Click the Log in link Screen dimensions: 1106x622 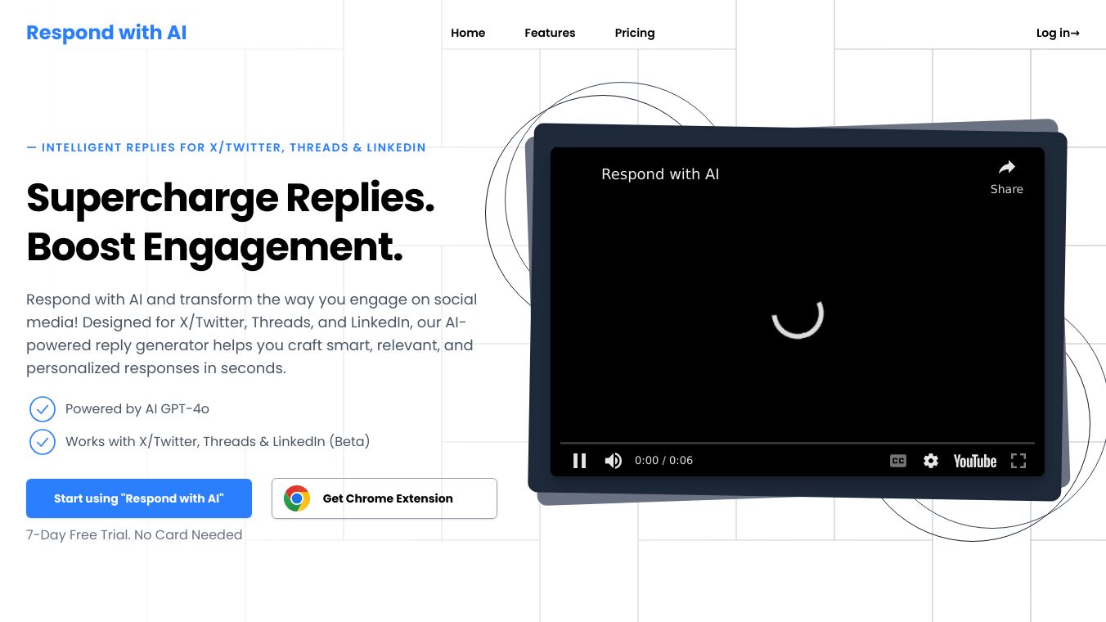click(x=1058, y=33)
